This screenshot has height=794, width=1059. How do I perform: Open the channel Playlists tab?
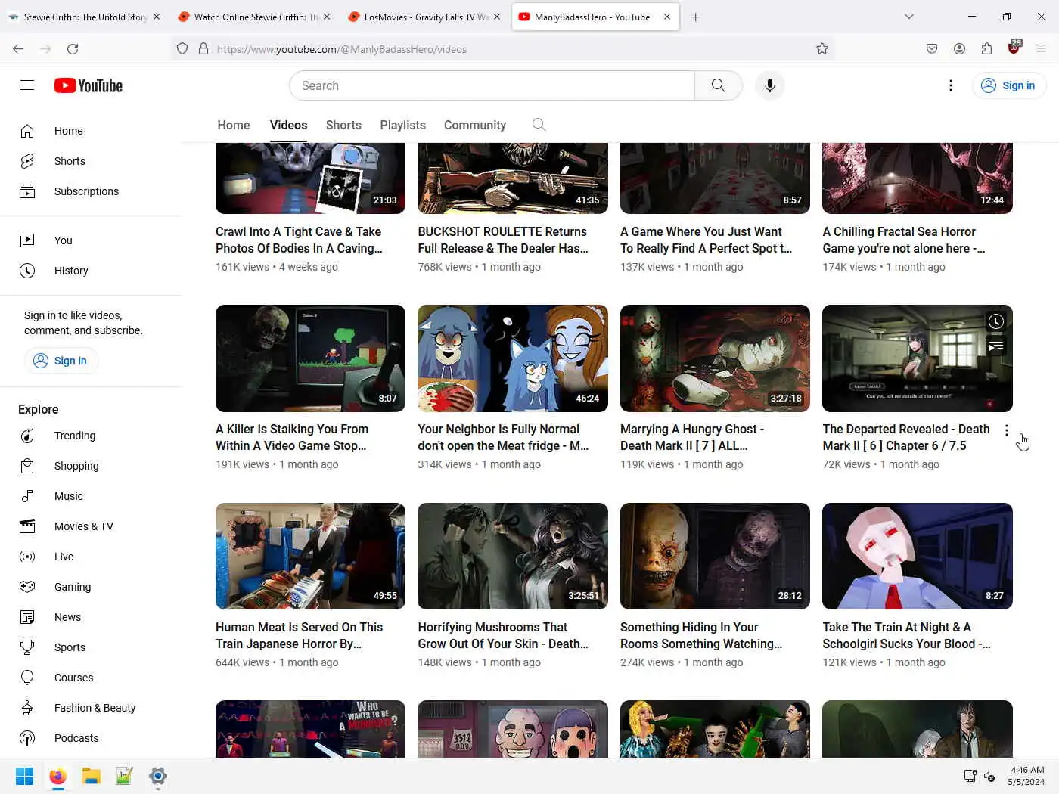tap(402, 125)
